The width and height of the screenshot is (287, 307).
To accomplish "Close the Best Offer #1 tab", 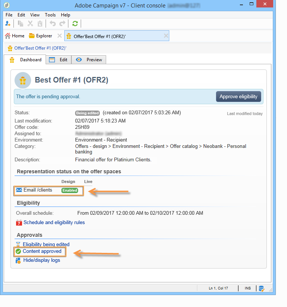I will 166,35.
